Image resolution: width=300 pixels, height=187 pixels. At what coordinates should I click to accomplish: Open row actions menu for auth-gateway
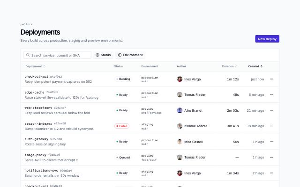pyautogui.click(x=271, y=142)
